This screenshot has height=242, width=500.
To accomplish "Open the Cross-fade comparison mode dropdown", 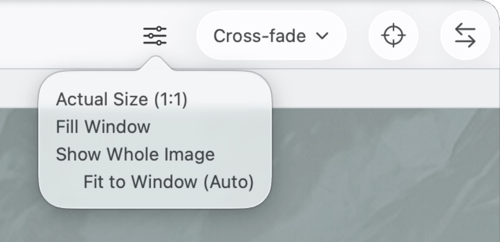I will click(x=271, y=36).
